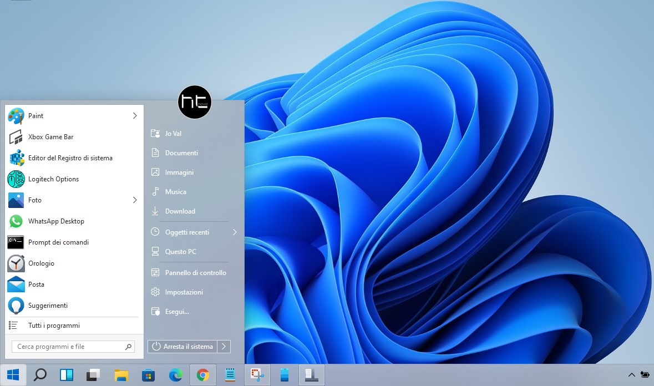
Task: Open the shutdown options arrow
Action: tap(224, 346)
